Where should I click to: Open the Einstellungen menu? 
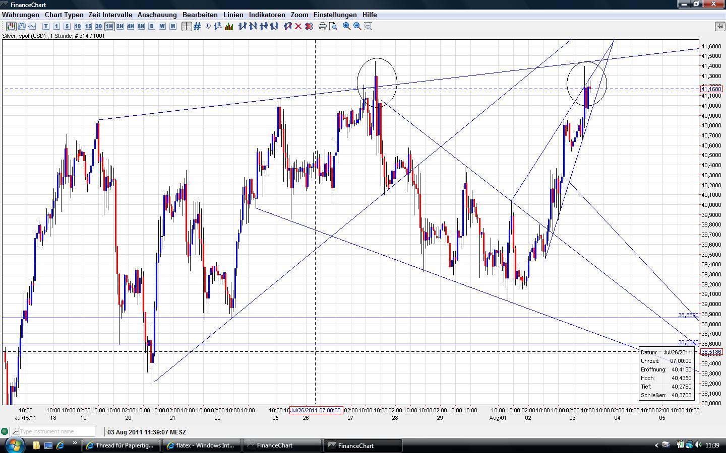tap(335, 15)
